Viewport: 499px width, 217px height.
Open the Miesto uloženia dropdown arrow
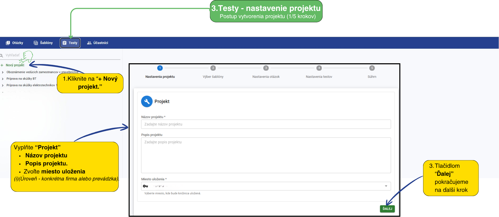point(386,186)
